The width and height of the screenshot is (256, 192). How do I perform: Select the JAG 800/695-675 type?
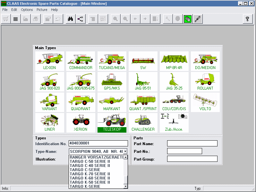coord(81,82)
